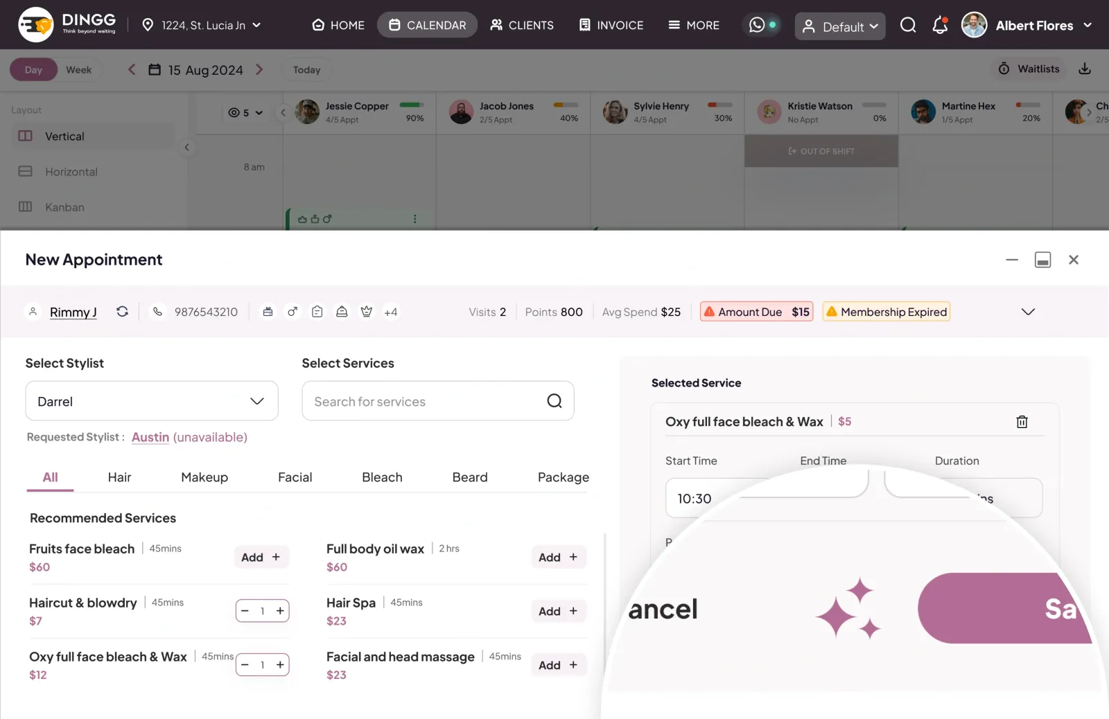Select Kanban layout
The image size is (1109, 719).
(x=93, y=206)
